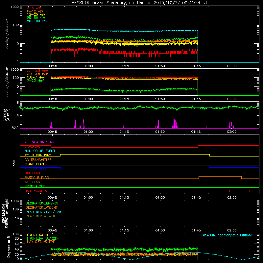Click the 0.3-0.8 MeV legend entry
This screenshot has width=263, height=263.
[x=37, y=74]
